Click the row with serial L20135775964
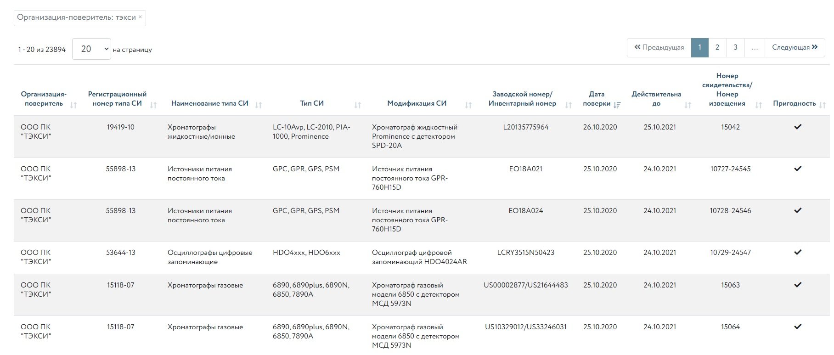Image resolution: width=834 pixels, height=355 pixels. coord(525,127)
